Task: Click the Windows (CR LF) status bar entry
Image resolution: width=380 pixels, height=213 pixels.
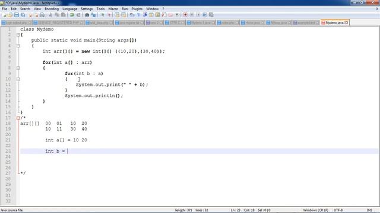Action: 315,210
